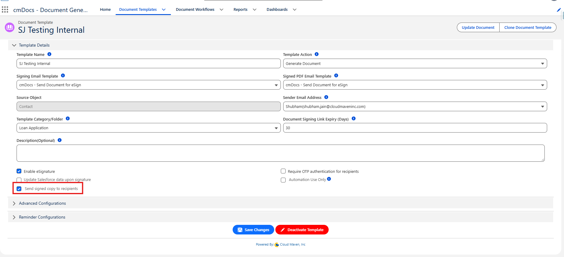Viewport: 564px width, 257px height.
Task: Check Update Salesforce data upon signature
Action: tap(19, 180)
